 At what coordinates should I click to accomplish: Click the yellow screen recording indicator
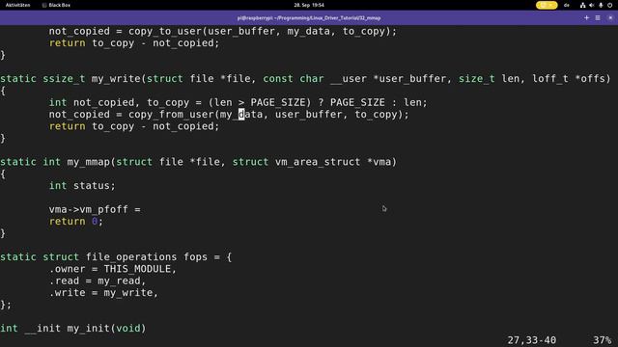click(x=547, y=5)
